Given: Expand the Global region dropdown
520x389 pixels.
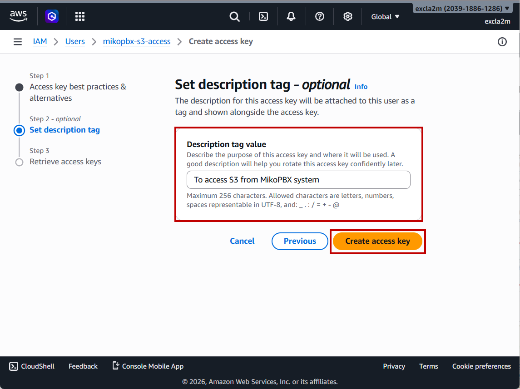Looking at the screenshot, I should click(x=385, y=17).
